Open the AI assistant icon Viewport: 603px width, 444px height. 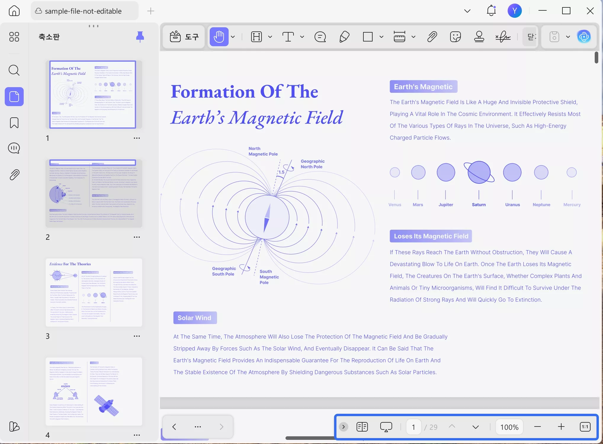coord(584,37)
